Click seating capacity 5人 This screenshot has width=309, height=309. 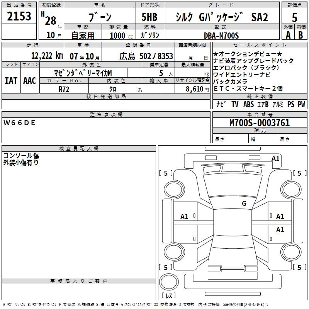pyautogui.click(x=166, y=73)
